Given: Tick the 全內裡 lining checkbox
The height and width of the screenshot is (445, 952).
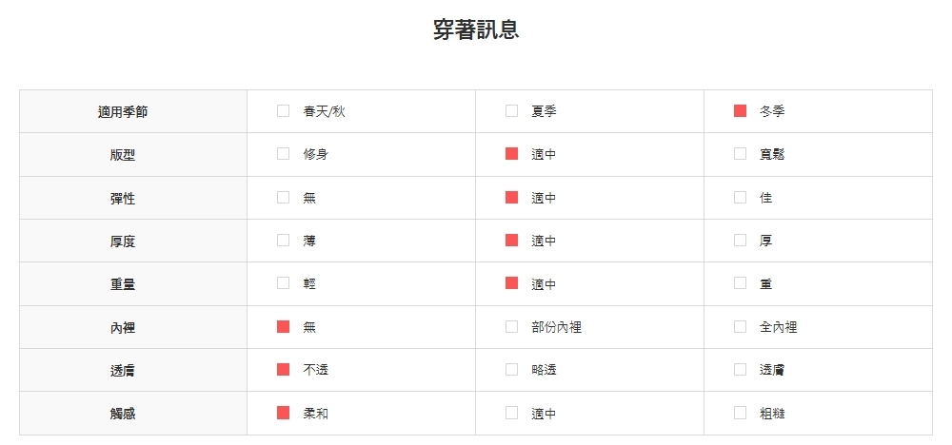Looking at the screenshot, I should (740, 327).
